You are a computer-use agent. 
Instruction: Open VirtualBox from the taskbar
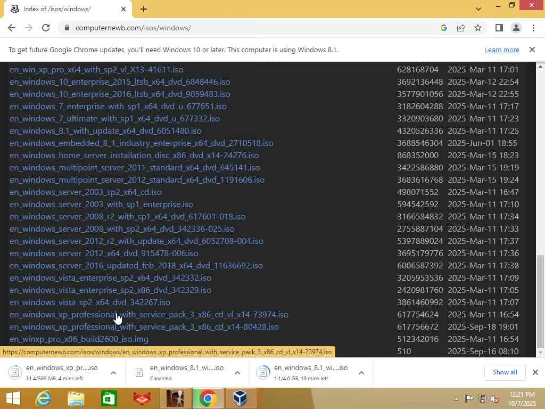[x=240, y=398]
